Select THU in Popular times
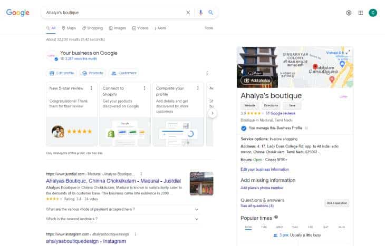Screen dimensions: 385x246 [x=295, y=227]
